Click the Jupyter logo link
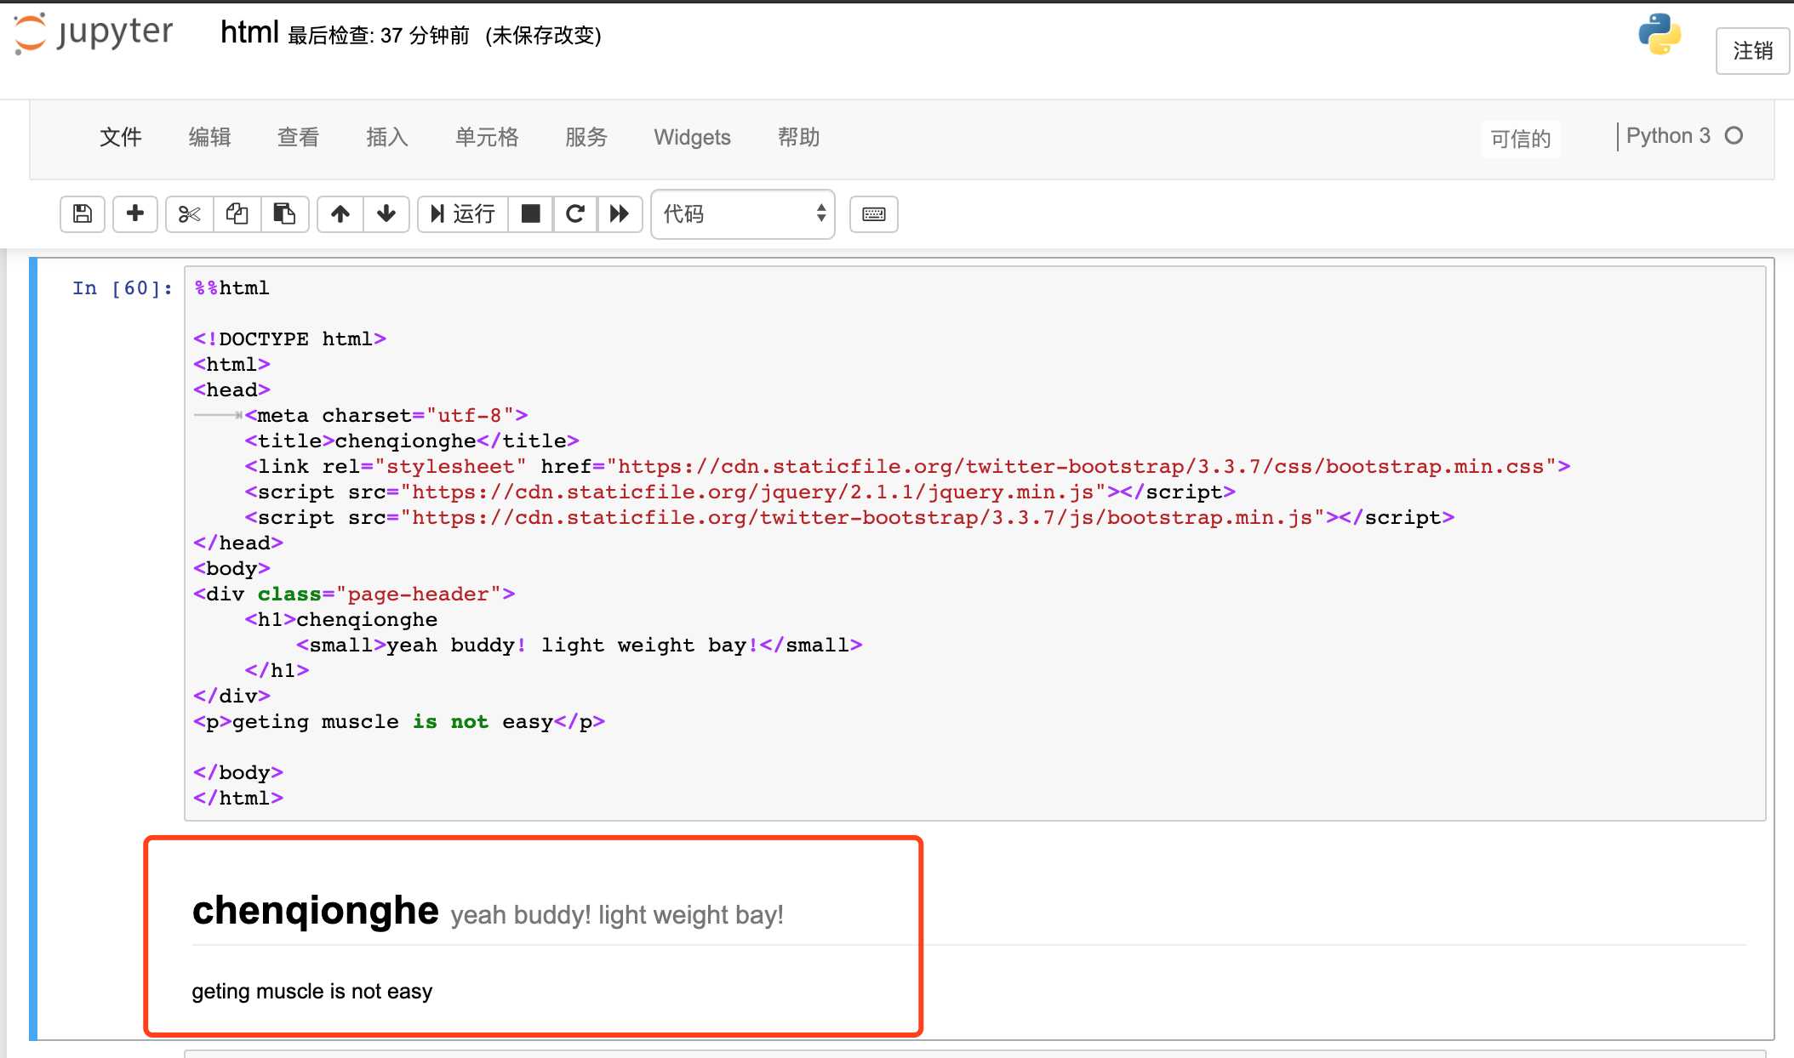1794x1058 pixels. coord(94,34)
